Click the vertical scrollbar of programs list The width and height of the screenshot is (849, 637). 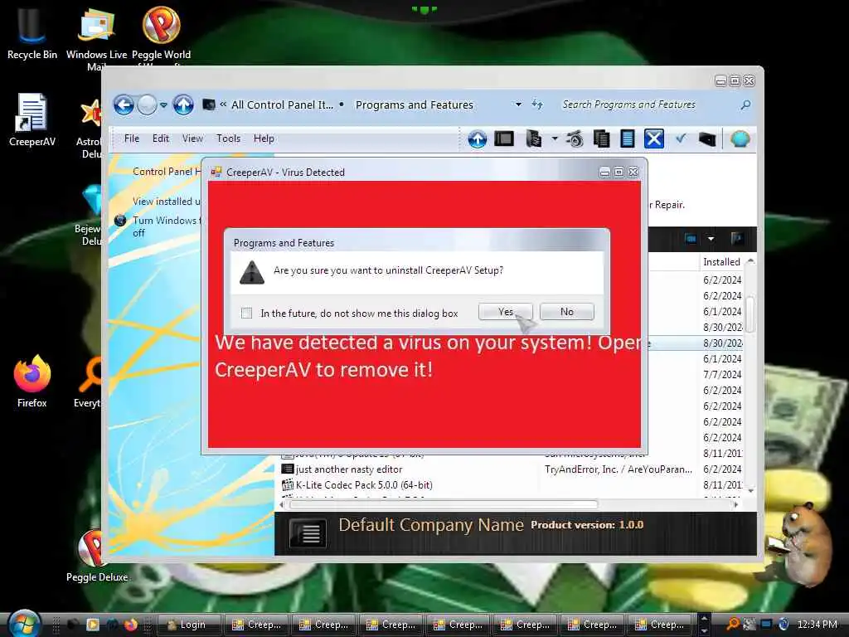pos(750,314)
